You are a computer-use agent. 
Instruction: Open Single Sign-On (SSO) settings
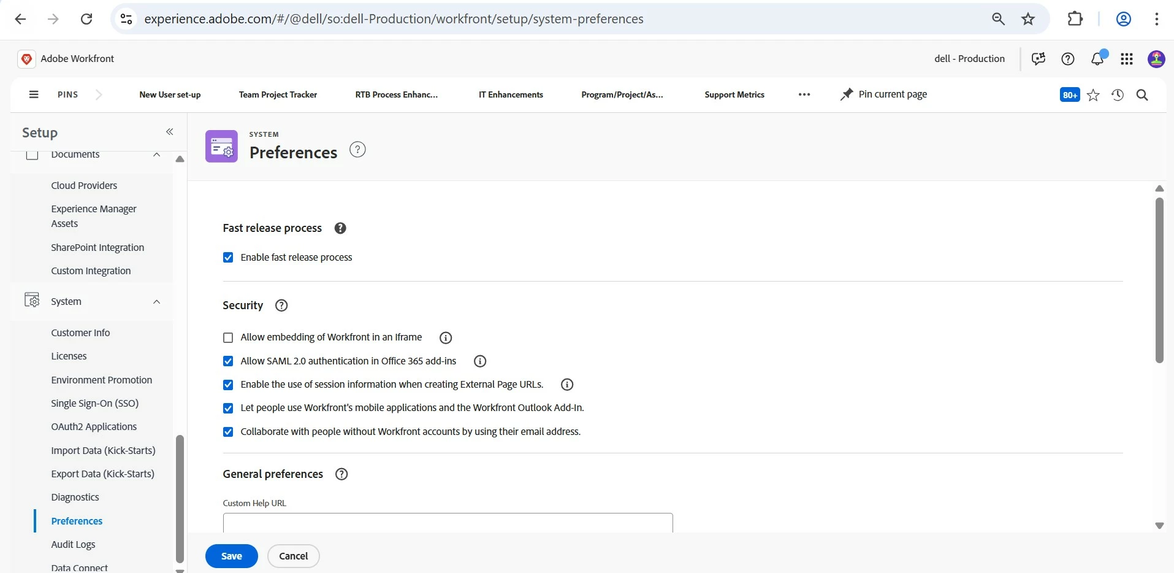coord(95,404)
